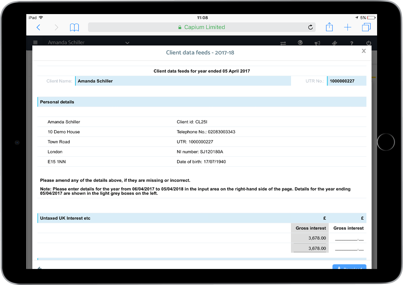Open Safari bookmarks book icon

point(74,27)
